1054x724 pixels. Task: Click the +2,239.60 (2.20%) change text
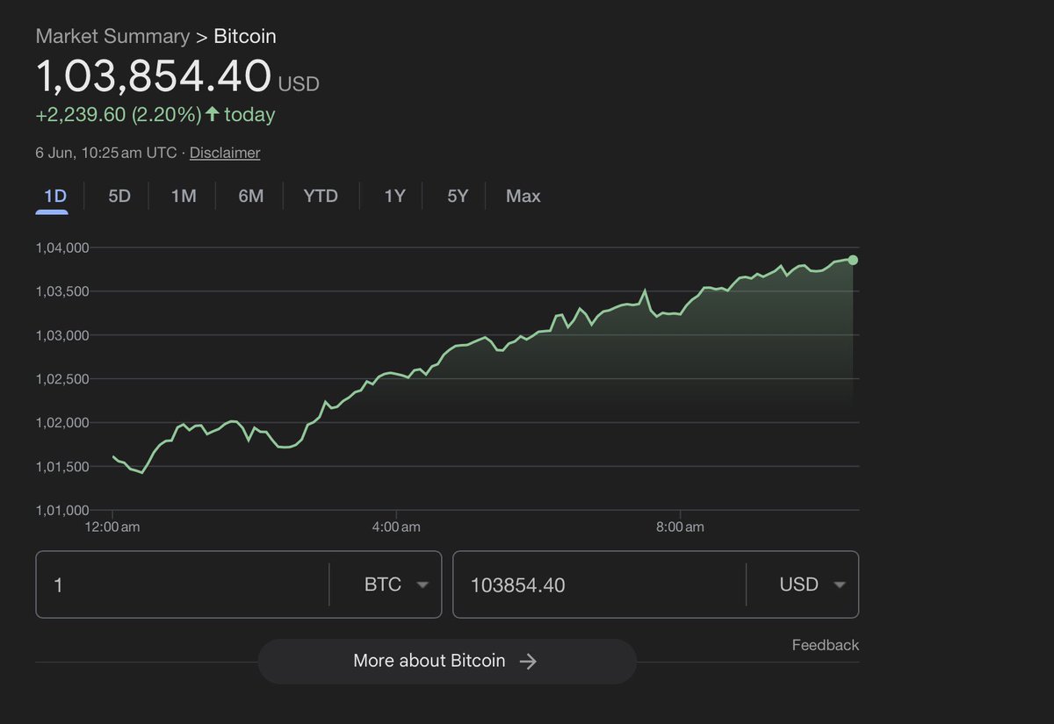click(119, 115)
